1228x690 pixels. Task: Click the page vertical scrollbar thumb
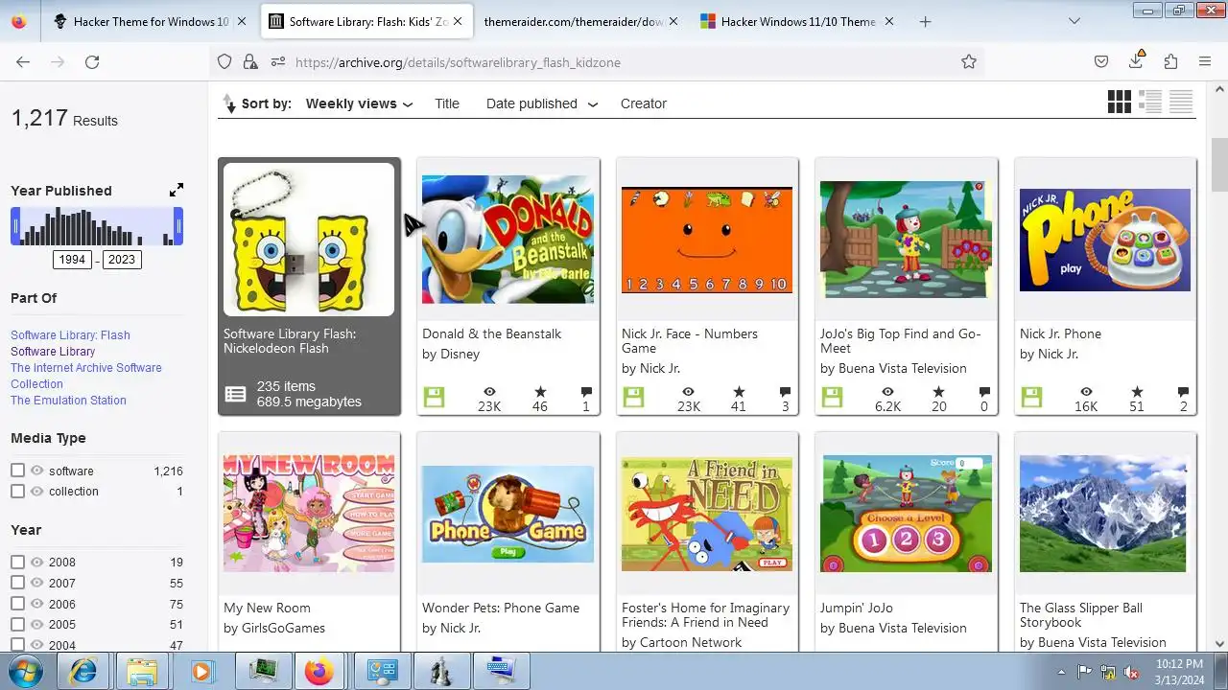(x=1219, y=165)
